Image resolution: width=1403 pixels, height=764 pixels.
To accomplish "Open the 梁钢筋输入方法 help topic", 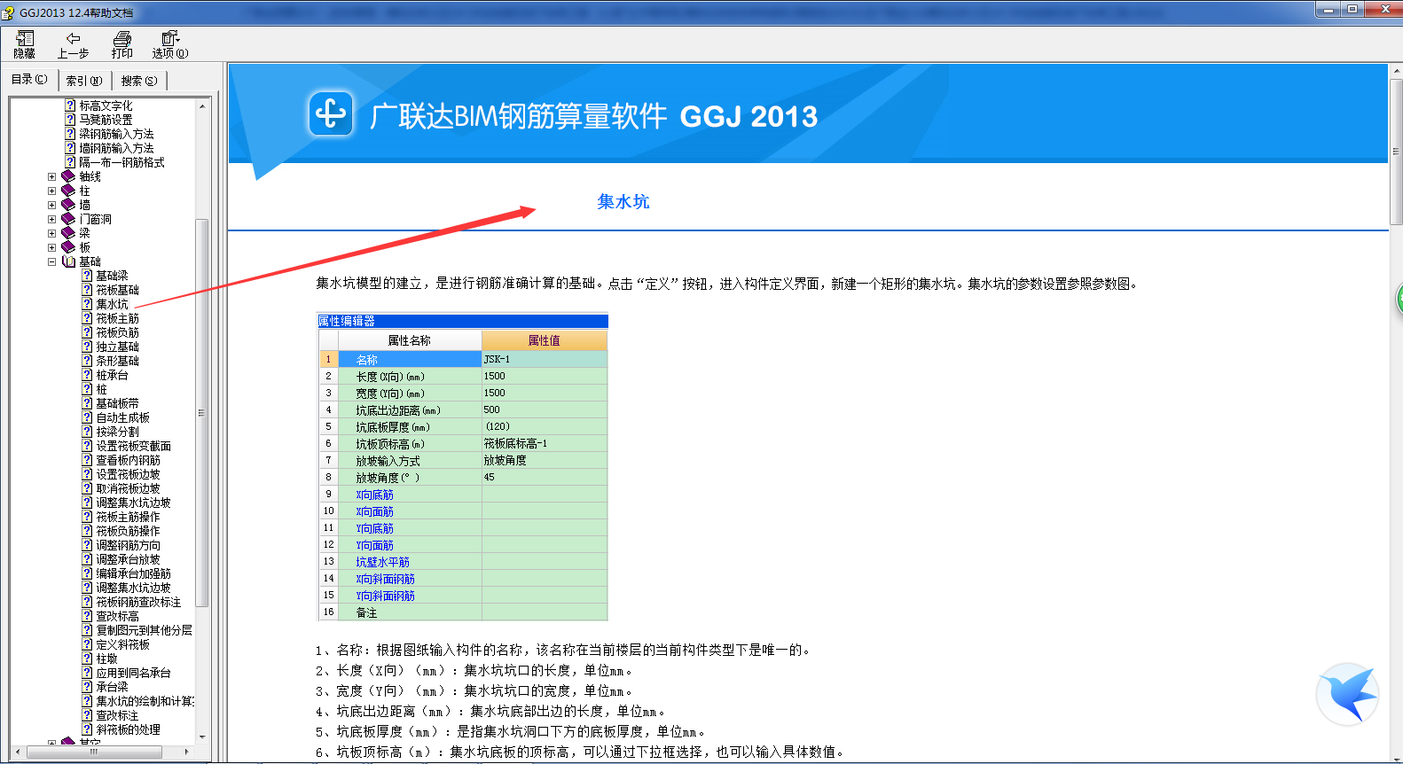I will click(116, 134).
